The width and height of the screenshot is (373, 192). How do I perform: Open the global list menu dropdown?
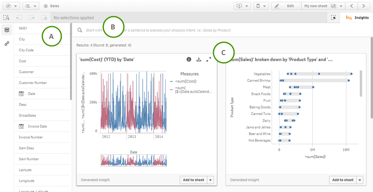coord(29,6)
